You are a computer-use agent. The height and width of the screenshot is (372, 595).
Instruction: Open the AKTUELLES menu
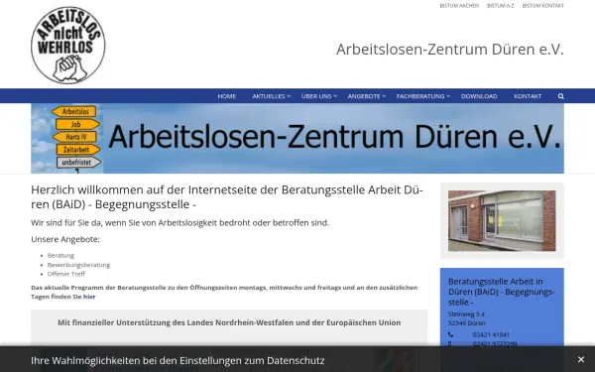click(x=269, y=96)
